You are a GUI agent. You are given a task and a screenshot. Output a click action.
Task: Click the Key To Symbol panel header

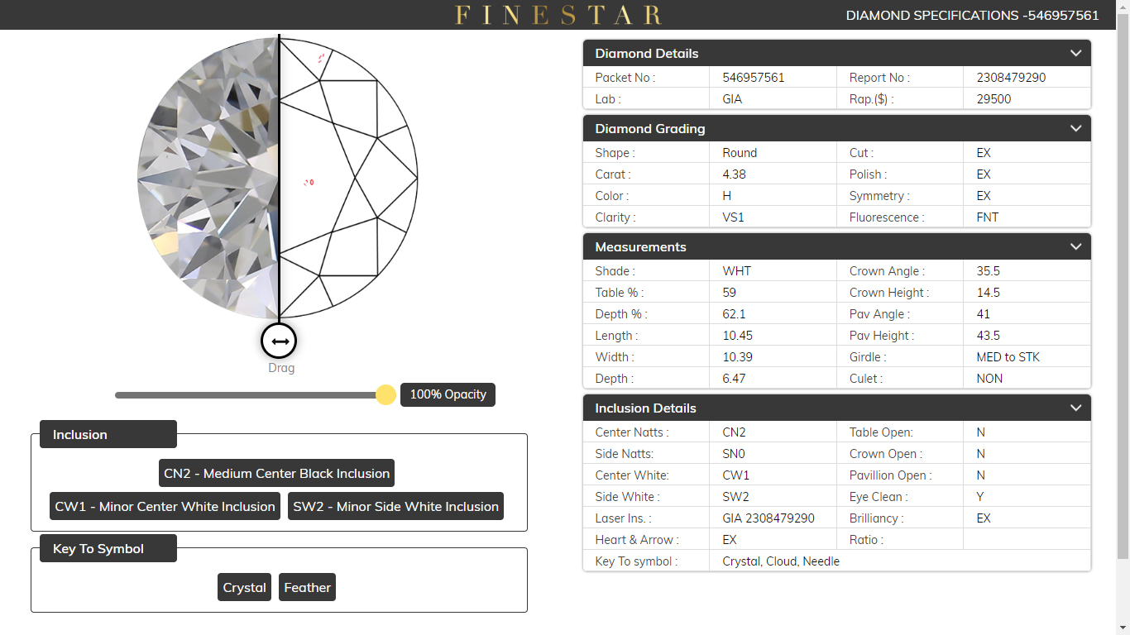pyautogui.click(x=108, y=548)
